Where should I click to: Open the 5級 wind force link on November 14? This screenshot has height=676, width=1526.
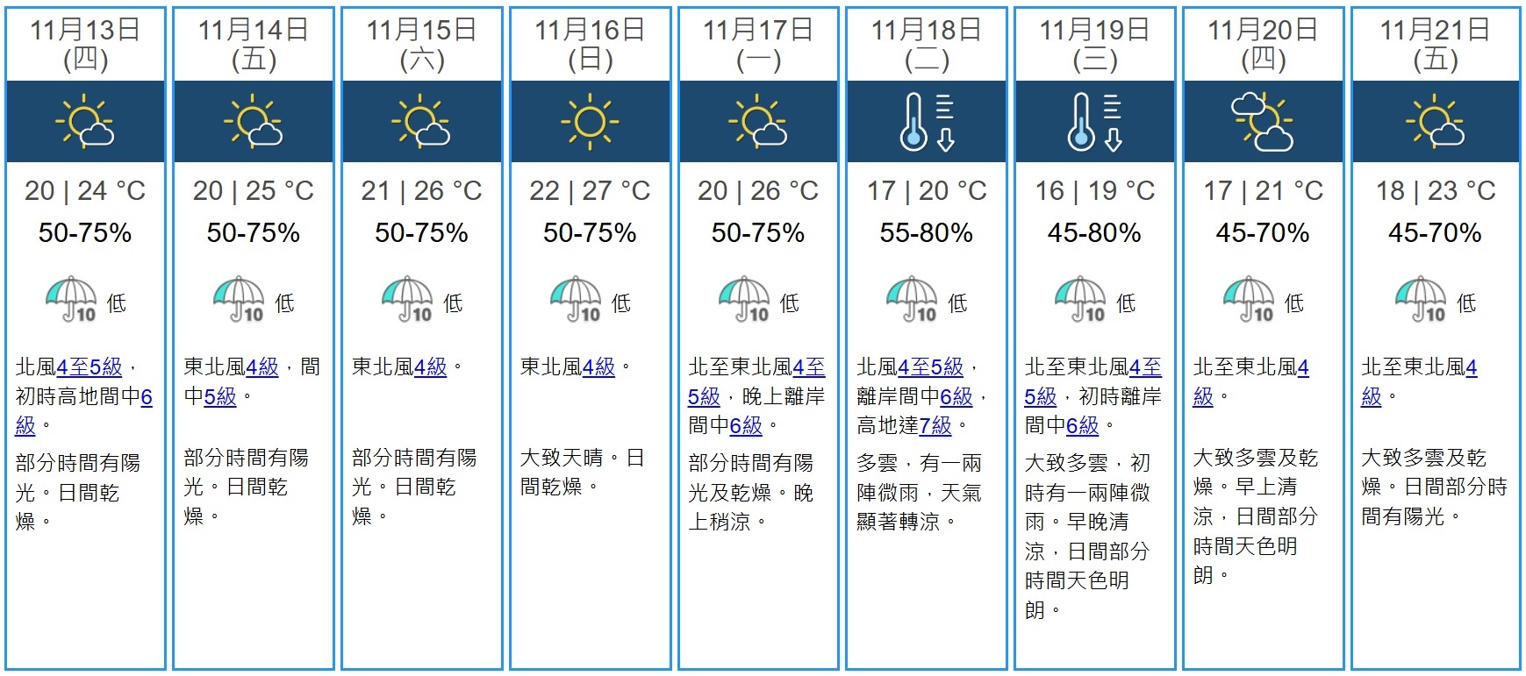220,397
